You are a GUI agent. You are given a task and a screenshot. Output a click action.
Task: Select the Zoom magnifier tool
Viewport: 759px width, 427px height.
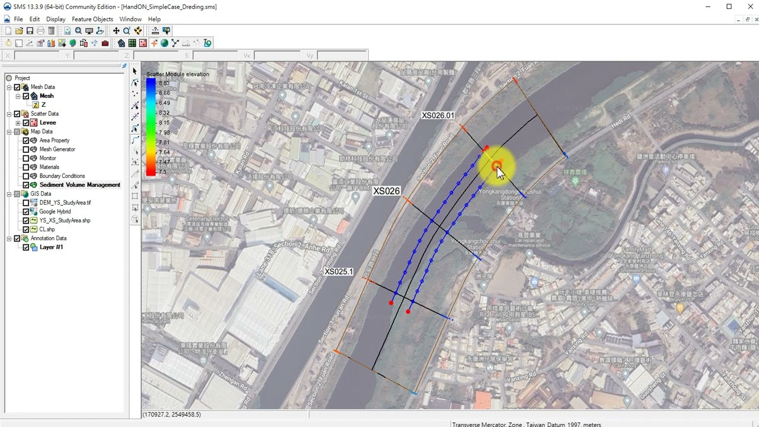coord(127,31)
